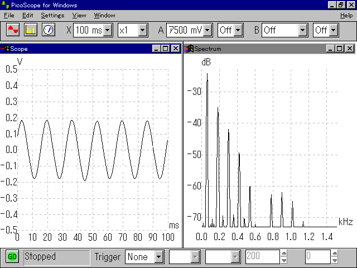Open the Help menu
Image resolution: width=357 pixels, height=268 pixels.
click(x=346, y=15)
